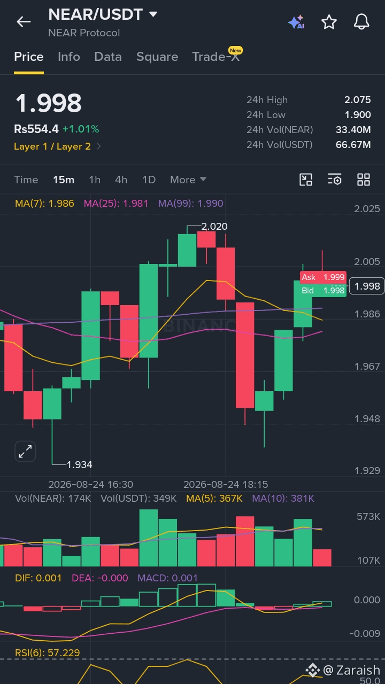The height and width of the screenshot is (684, 385).
Task: Select the 1D timeframe
Action: pos(149,180)
